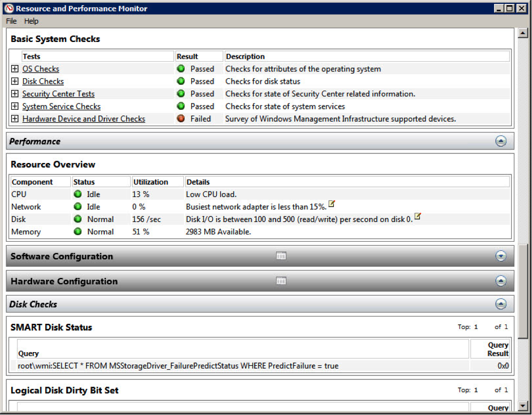The image size is (532, 415).
Task: Open the File menu
Action: [11, 21]
